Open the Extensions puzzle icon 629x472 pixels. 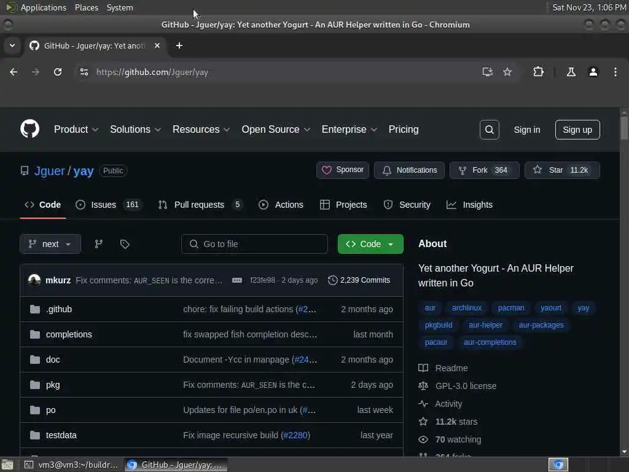(538, 72)
